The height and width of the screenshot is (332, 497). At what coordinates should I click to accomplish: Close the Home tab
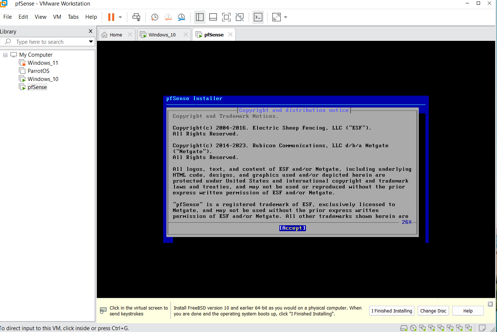point(130,34)
